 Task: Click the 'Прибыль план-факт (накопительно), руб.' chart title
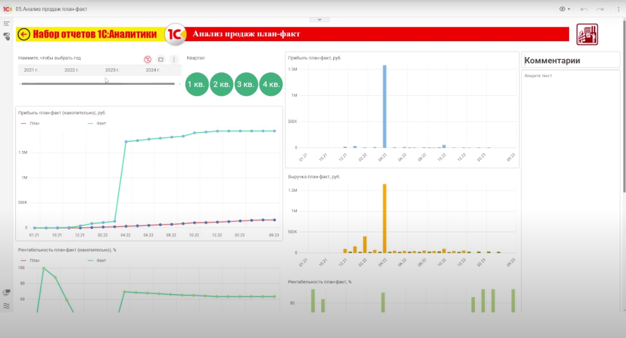tap(62, 113)
